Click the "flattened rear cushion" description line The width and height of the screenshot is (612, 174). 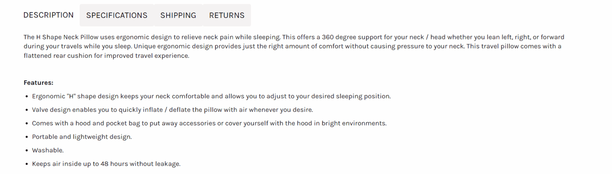click(106, 56)
